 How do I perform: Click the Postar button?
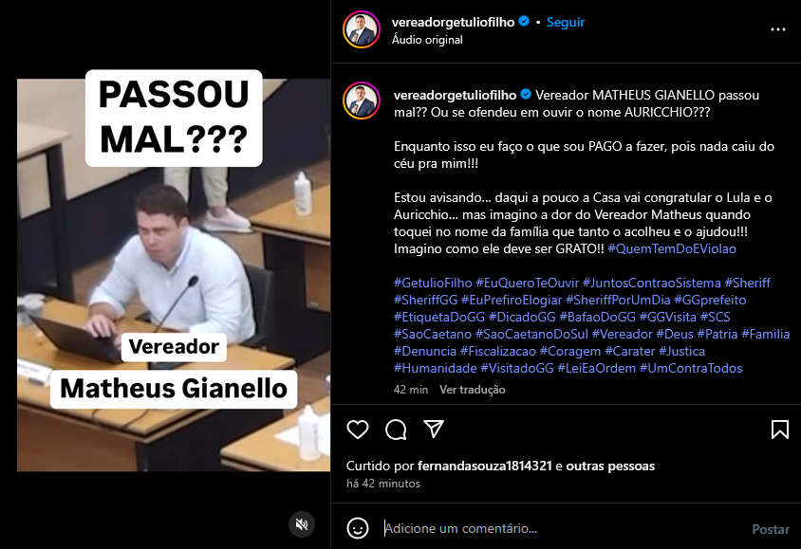pyautogui.click(x=771, y=529)
